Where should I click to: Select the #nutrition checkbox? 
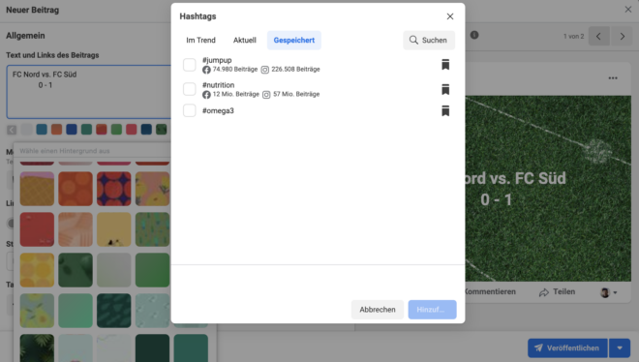pyautogui.click(x=190, y=89)
